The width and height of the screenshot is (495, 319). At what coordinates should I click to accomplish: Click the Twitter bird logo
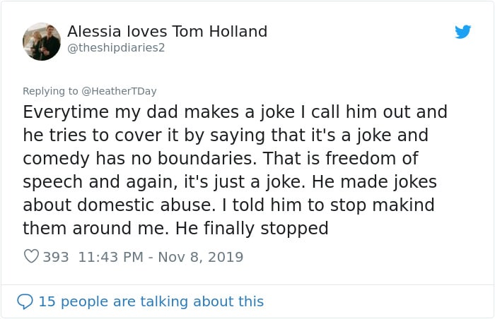[x=462, y=32]
